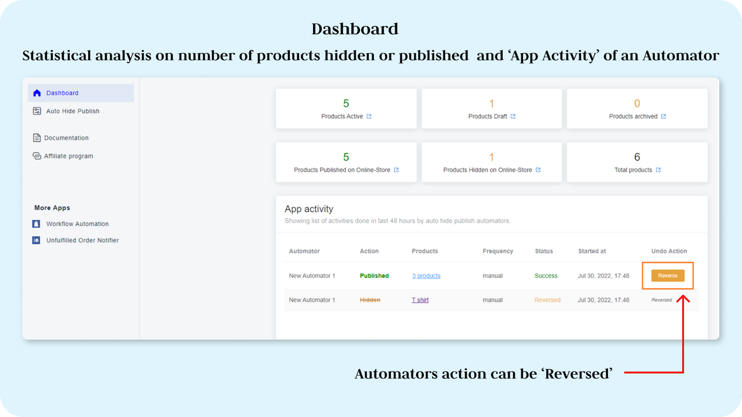Open external link icon beside Total products
The image size is (742, 417).
pos(659,170)
